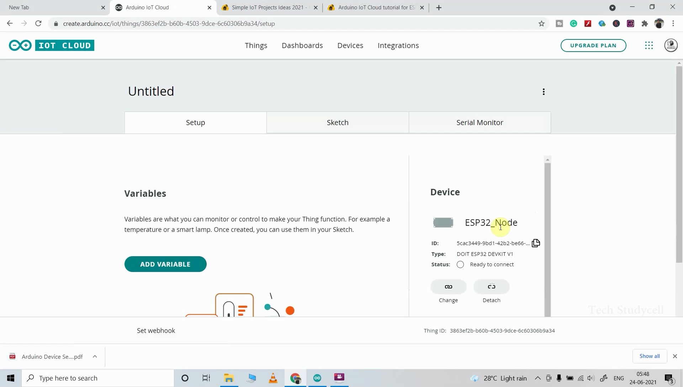Open the Arduino apps grid menu
Screen dimensions: 683x387
pos(649,45)
